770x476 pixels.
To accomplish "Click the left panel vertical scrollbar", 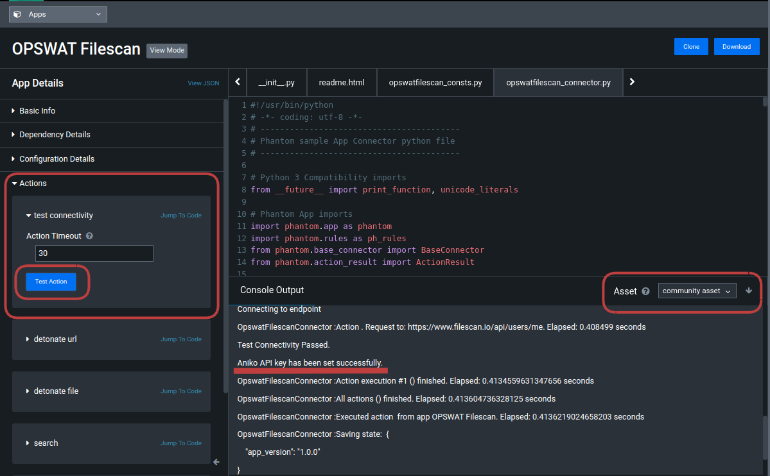I will click(226, 245).
